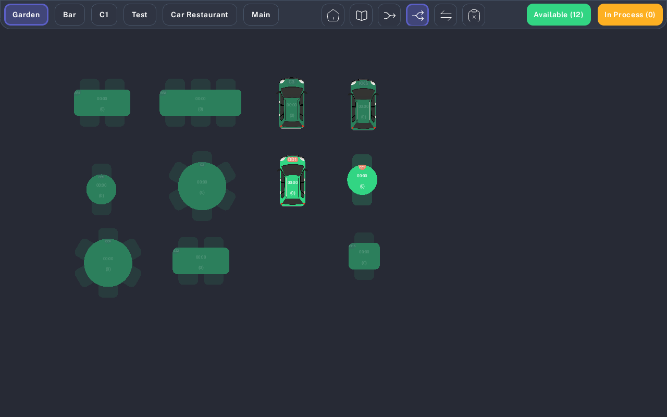Select the KK5 car table
The height and width of the screenshot is (417, 667).
(x=363, y=105)
